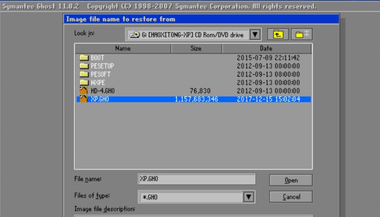This screenshot has height=217, width=380.
Task: Click the Image file description label
Action: [105, 209]
